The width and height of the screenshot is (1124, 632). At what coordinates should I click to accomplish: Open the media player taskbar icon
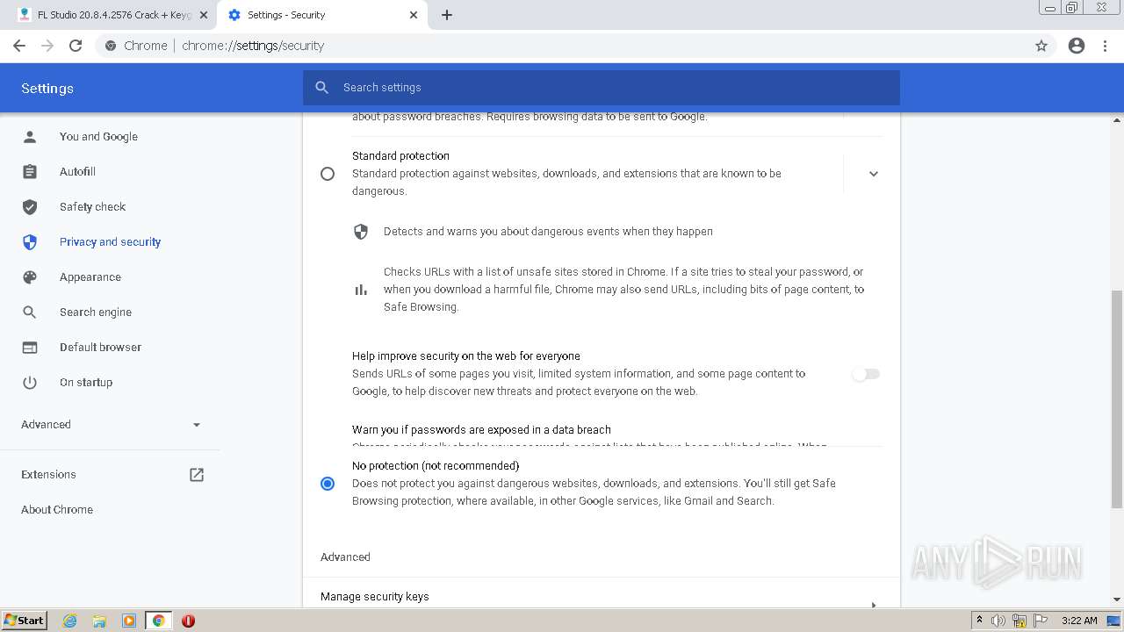coord(129,621)
